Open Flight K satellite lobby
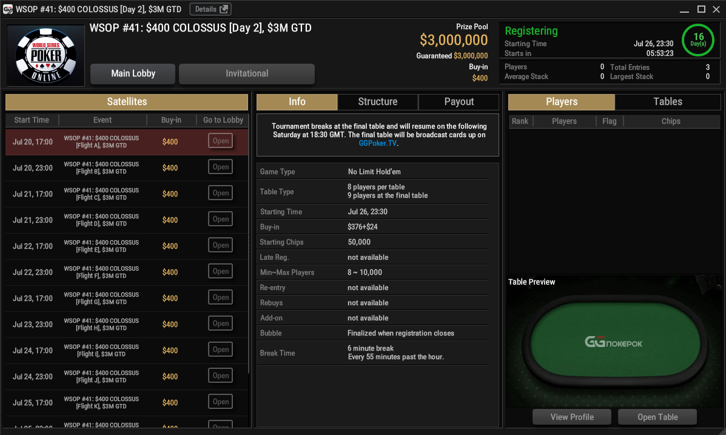The width and height of the screenshot is (726, 435). (x=220, y=402)
